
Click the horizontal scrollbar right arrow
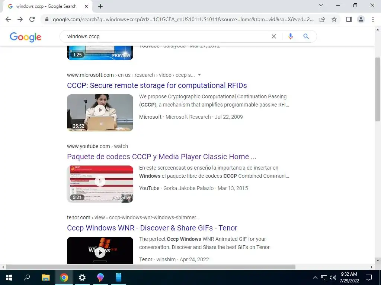point(372,267)
